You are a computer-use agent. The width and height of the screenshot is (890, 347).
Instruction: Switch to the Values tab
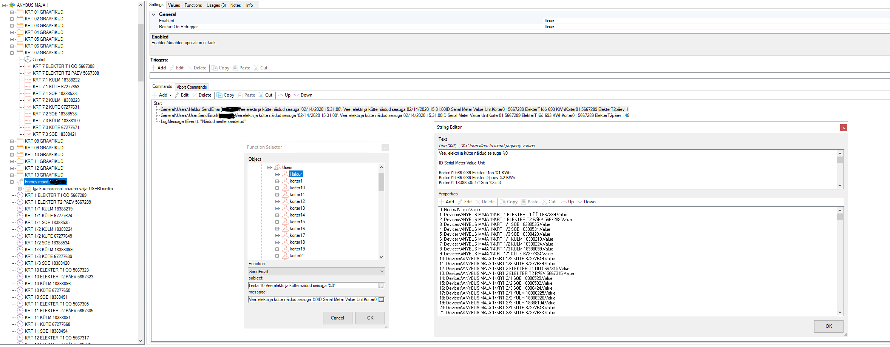pyautogui.click(x=174, y=5)
